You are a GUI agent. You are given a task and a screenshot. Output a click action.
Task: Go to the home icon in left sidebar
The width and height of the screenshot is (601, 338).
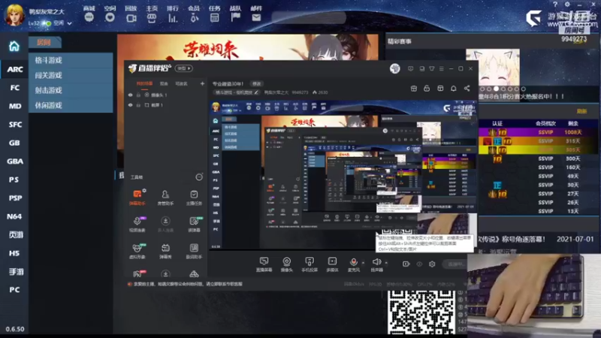coord(14,47)
